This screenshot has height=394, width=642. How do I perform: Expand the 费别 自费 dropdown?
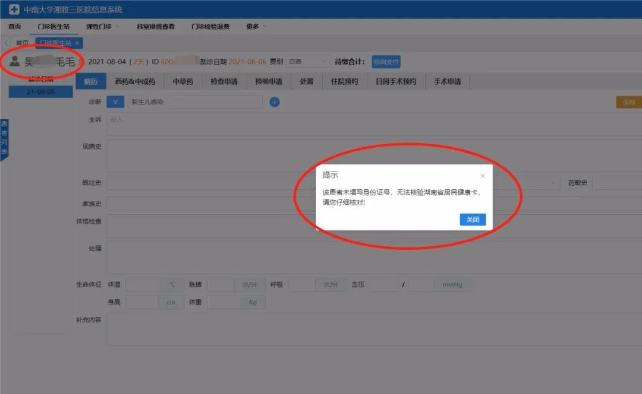308,62
